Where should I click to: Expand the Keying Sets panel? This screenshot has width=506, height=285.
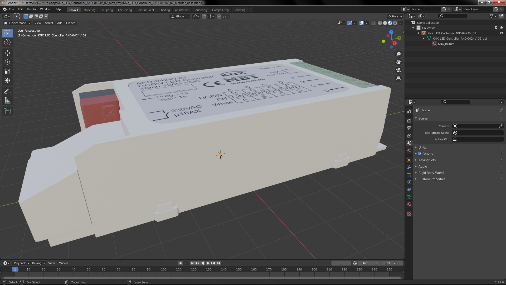427,160
